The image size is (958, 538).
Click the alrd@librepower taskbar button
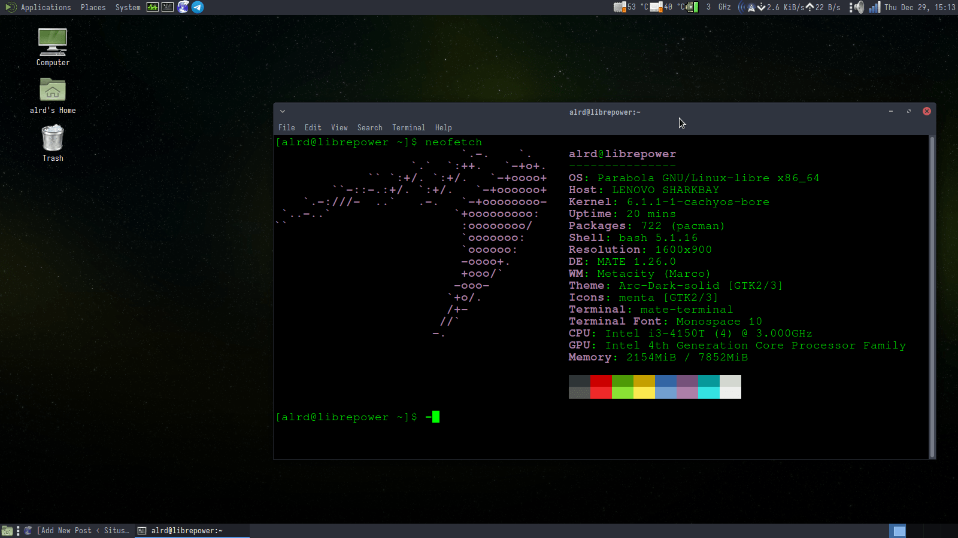192,531
